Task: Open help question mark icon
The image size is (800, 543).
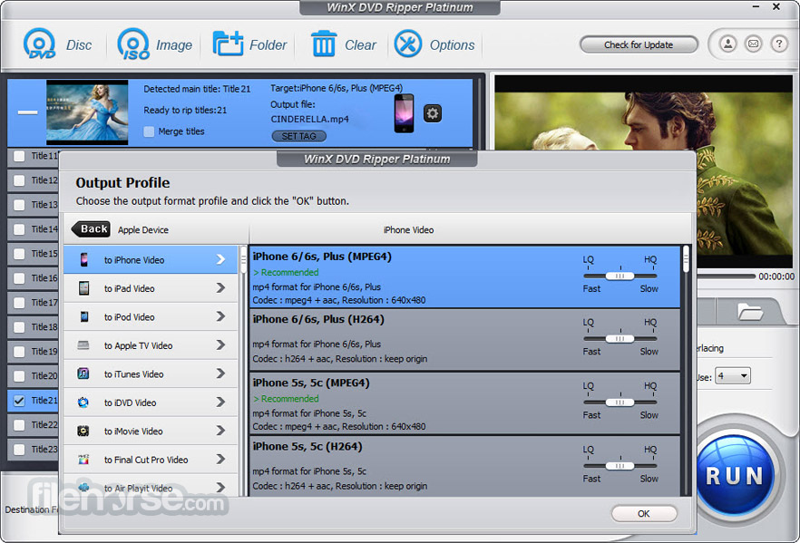Action: click(x=778, y=44)
